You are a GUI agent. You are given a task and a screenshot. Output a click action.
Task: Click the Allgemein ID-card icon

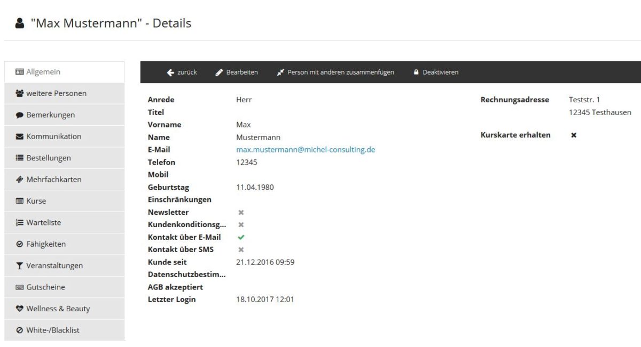click(x=20, y=72)
